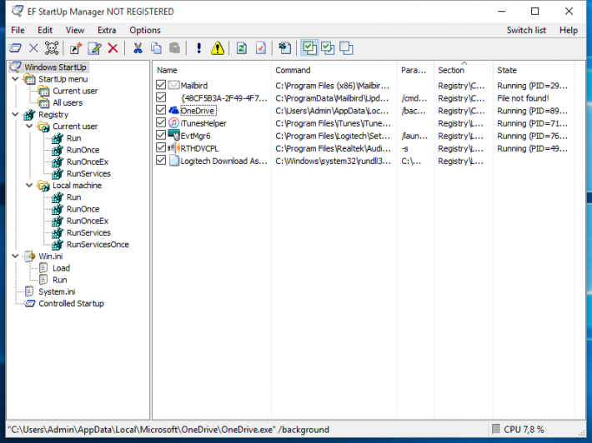Click the grey-blue X terminate icon
The image size is (592, 443).
(33, 48)
